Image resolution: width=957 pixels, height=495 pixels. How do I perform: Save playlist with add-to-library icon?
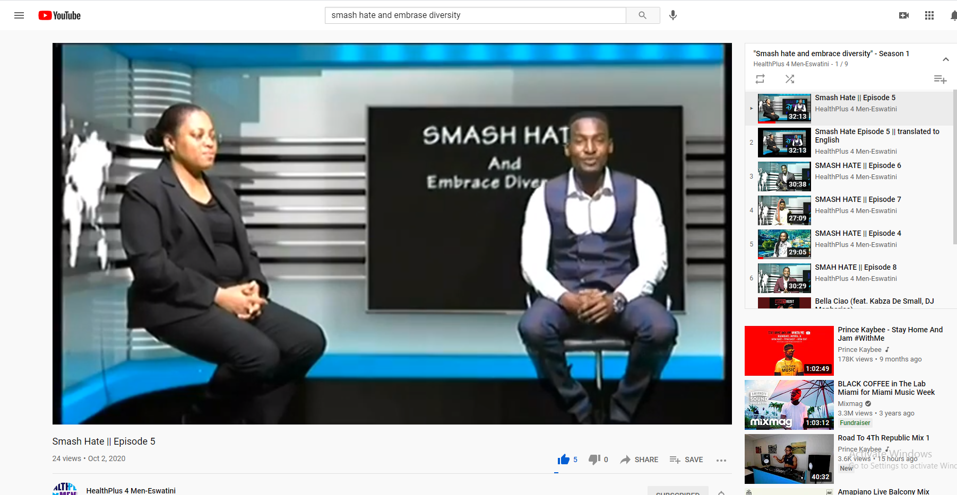(940, 79)
